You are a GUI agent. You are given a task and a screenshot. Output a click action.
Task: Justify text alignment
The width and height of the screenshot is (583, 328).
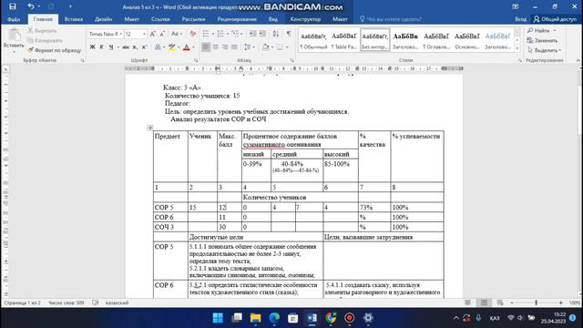tap(234, 47)
